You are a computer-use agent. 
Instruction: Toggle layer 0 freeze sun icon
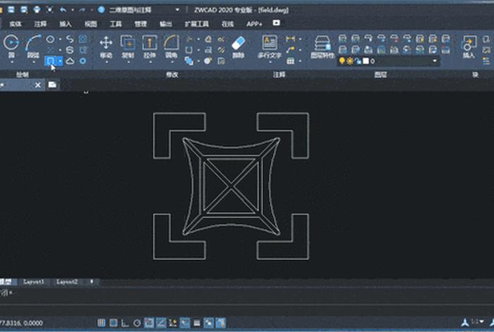pos(350,61)
